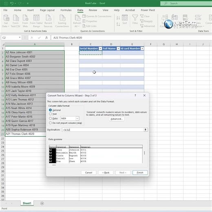Click the Finish button

(x=140, y=172)
